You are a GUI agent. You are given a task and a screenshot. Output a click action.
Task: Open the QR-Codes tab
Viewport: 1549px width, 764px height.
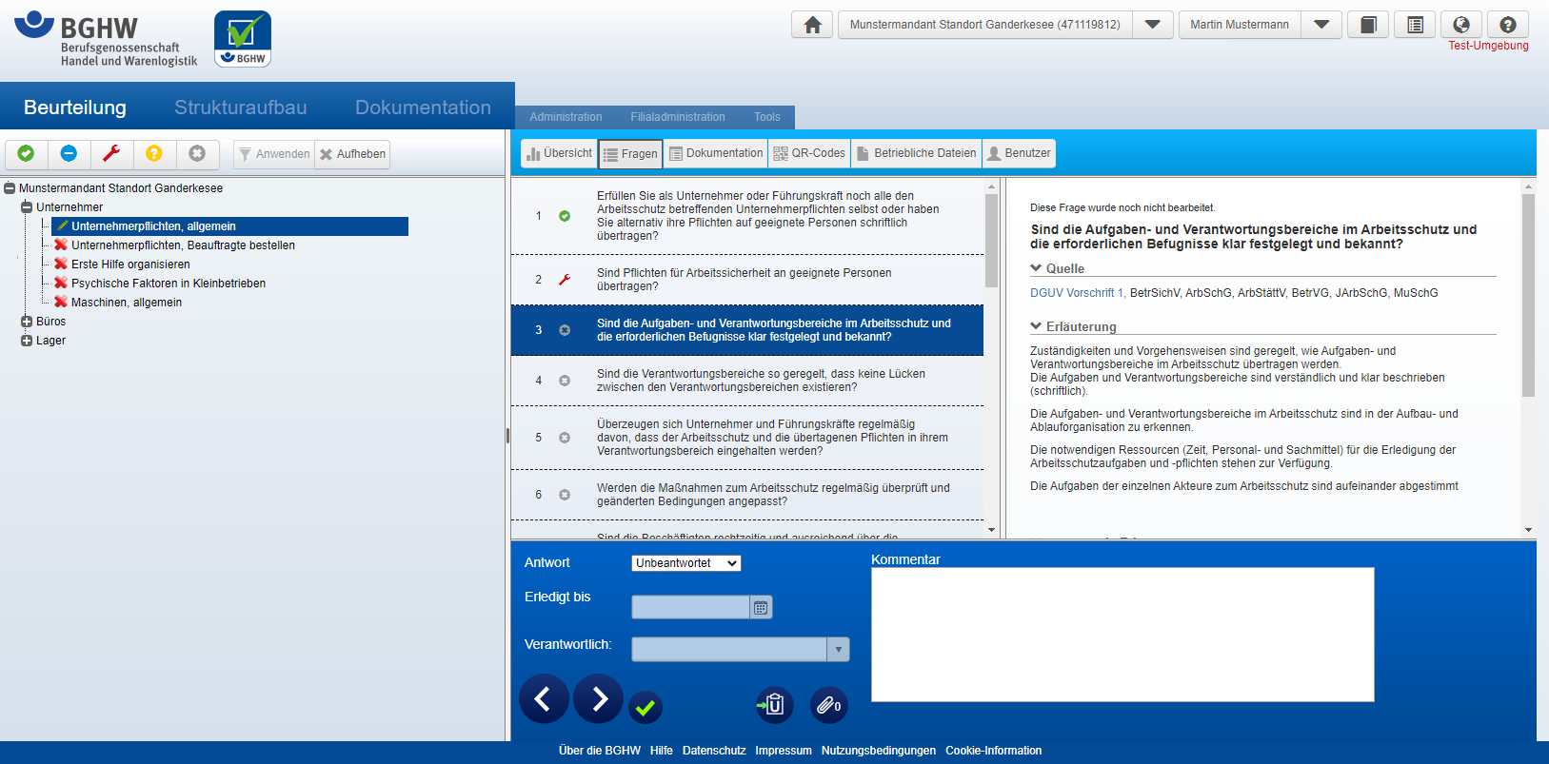(809, 153)
